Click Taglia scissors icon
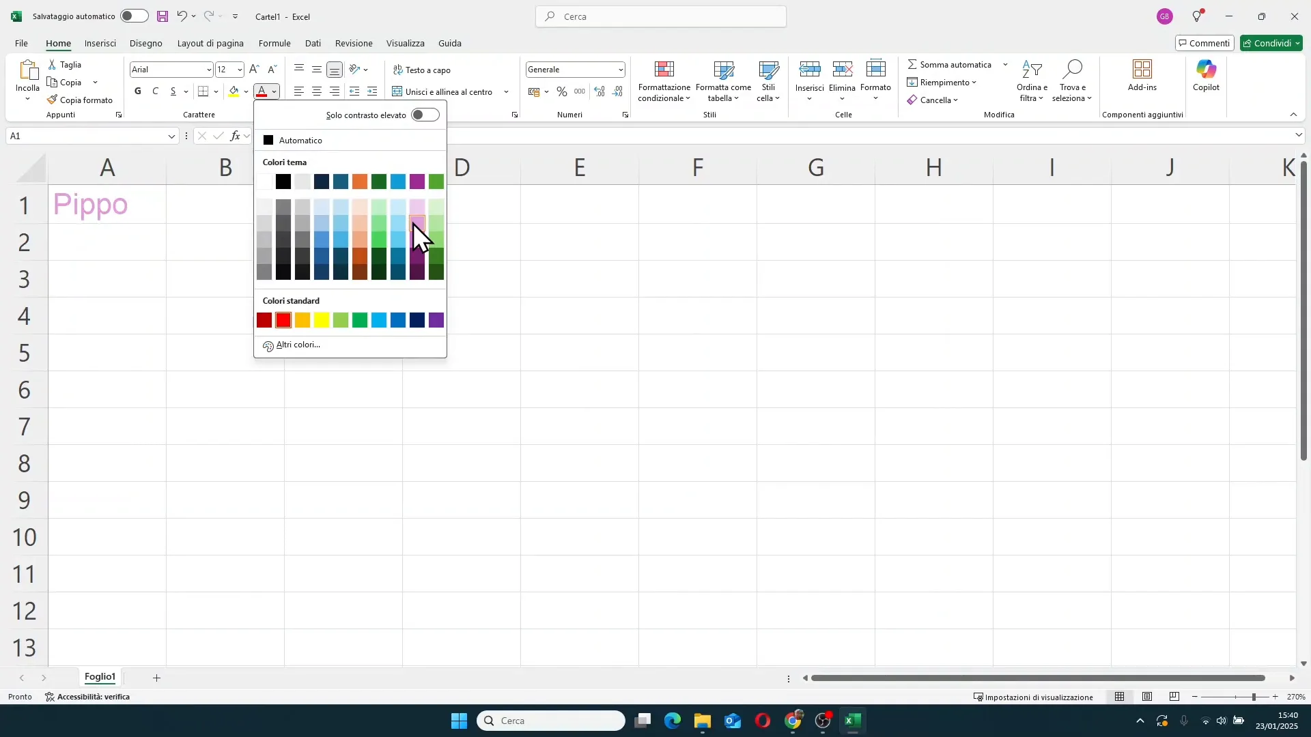Image resolution: width=1311 pixels, height=737 pixels. (x=53, y=64)
